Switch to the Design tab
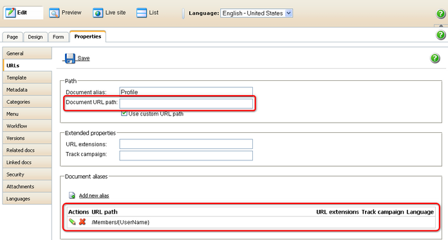Image resolution: width=448 pixels, height=240 pixels. point(35,37)
